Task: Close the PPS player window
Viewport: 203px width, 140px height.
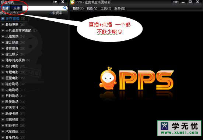Action: (x=197, y=2)
